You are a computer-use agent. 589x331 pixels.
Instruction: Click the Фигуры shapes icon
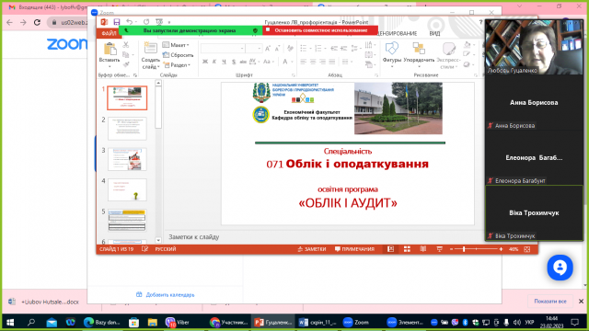[392, 49]
